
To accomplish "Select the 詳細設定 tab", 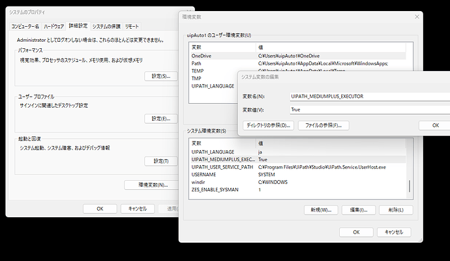I will pyautogui.click(x=78, y=26).
